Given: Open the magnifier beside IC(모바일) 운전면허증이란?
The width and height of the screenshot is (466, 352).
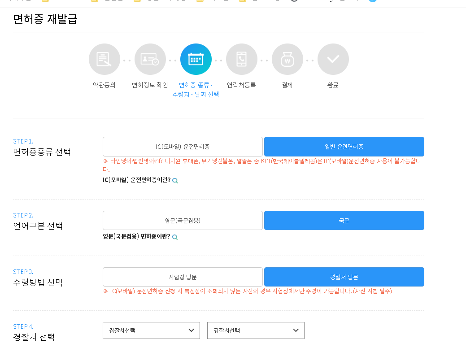Looking at the screenshot, I should pos(175,180).
